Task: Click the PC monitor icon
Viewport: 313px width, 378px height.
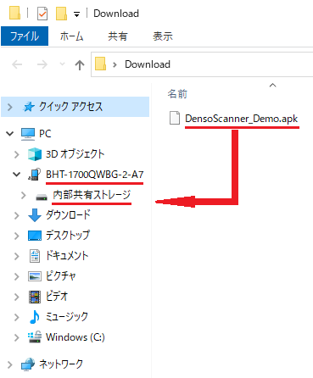Action: [28, 134]
